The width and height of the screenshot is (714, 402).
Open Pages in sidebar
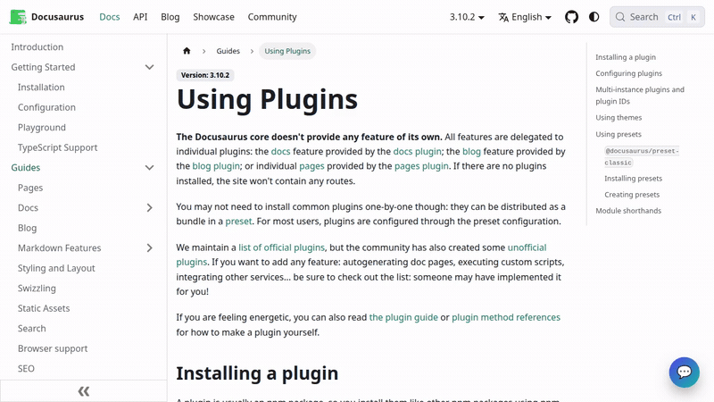30,188
